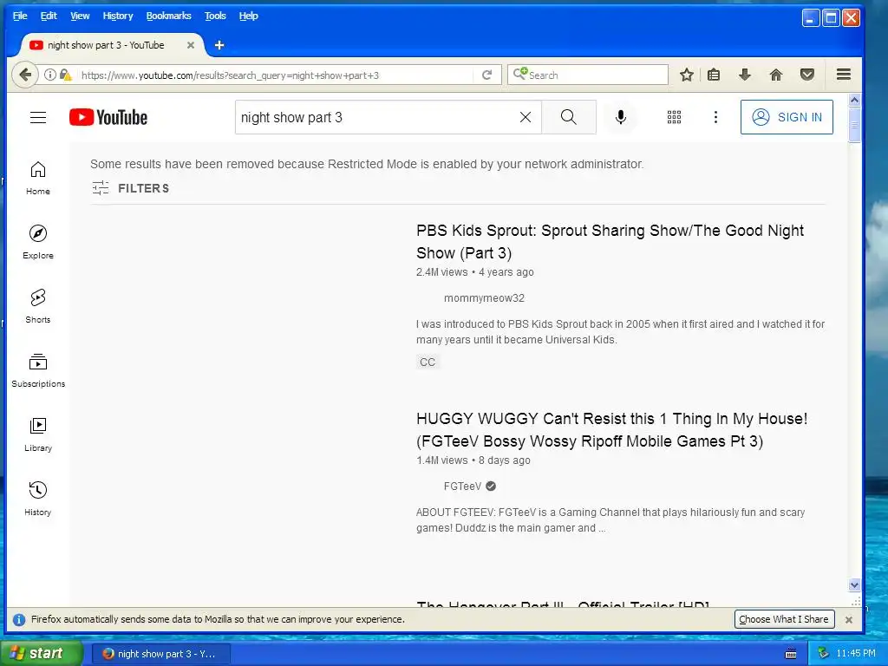Open Shorts in the YouTube sidebar

pos(38,306)
